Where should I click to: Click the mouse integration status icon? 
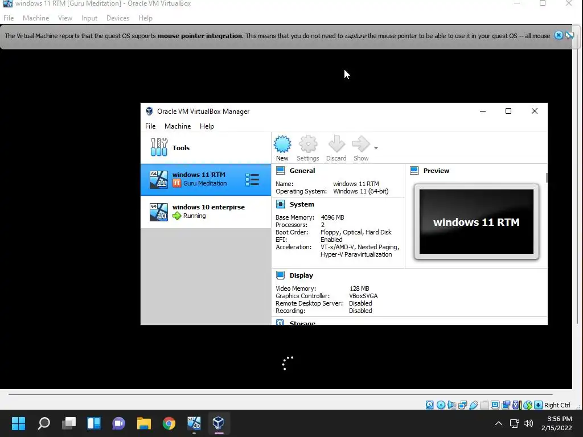click(528, 405)
